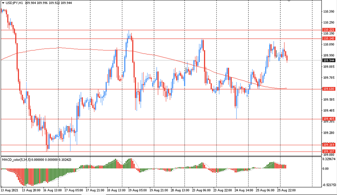Click the 23 Aug 06:00 time label
Screen dimensions: 337x195
201,190
